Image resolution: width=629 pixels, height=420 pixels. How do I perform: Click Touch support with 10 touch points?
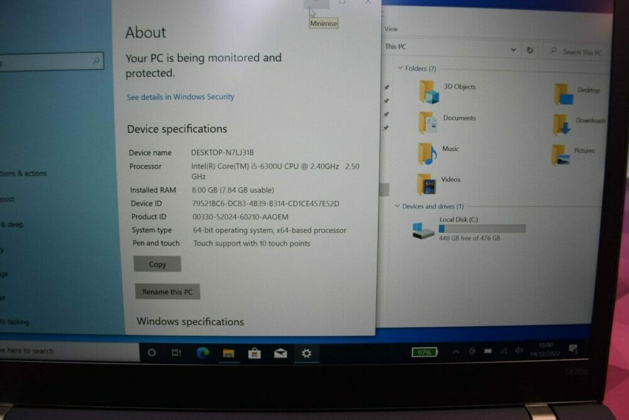pyautogui.click(x=252, y=243)
